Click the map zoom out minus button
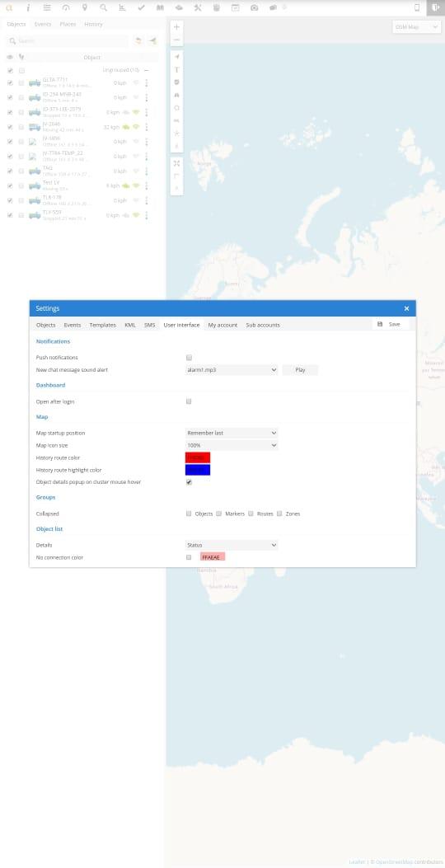 176,40
